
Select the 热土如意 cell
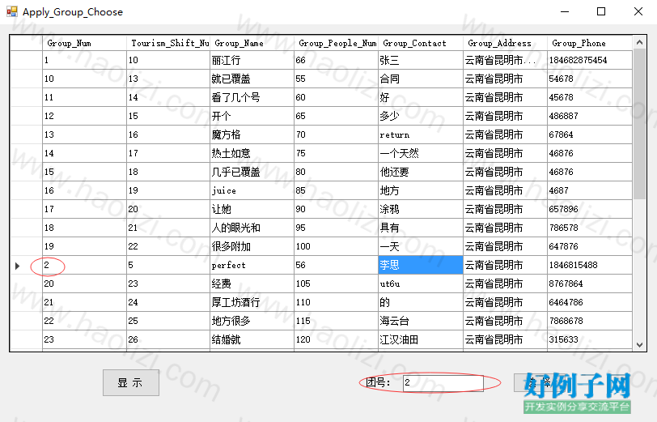pyautogui.click(x=252, y=153)
